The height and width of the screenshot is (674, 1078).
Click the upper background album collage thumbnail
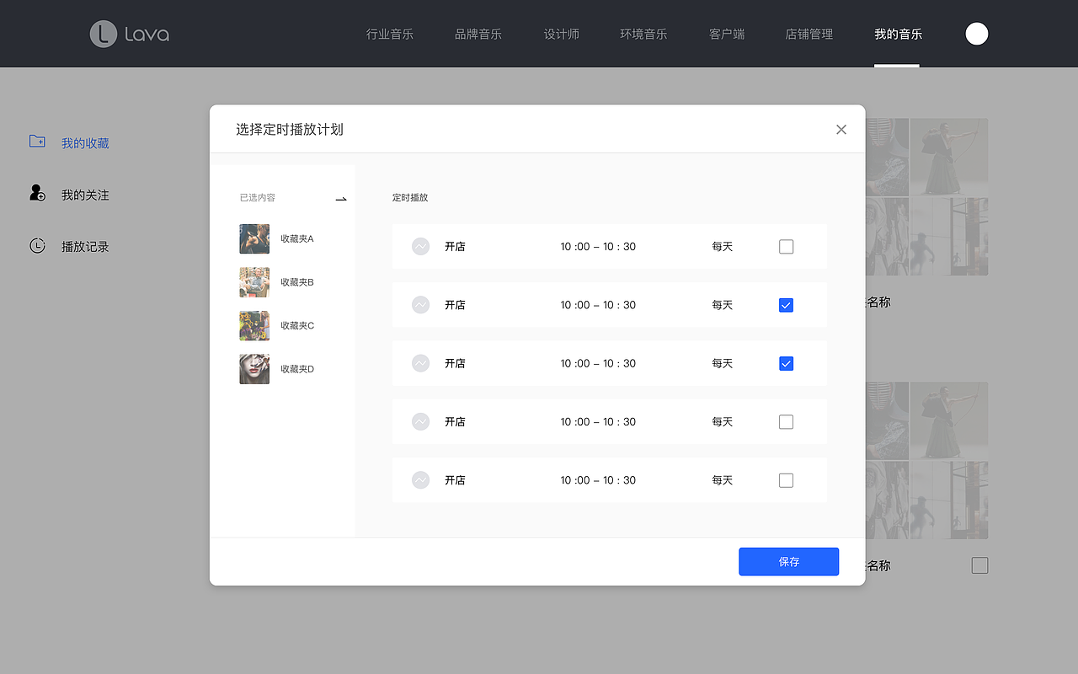926,196
